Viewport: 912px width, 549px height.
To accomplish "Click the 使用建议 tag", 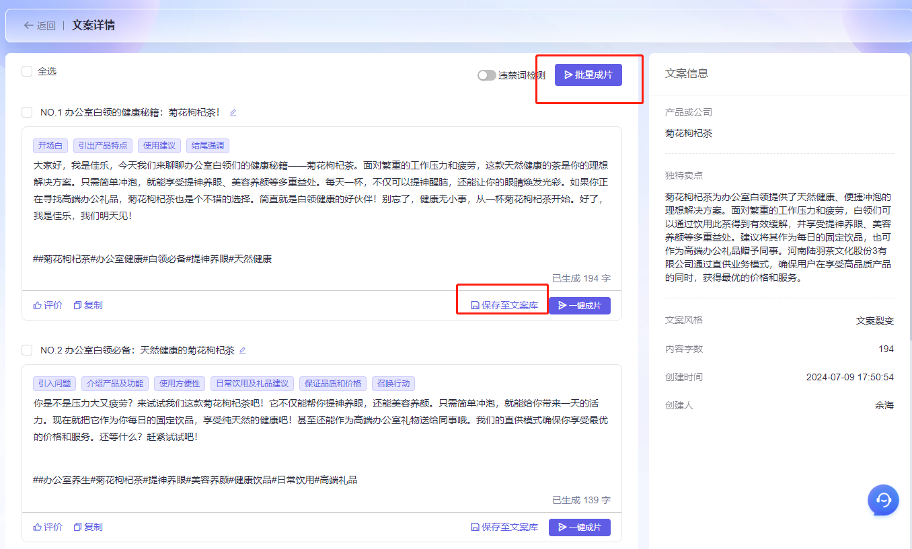I will 159,146.
